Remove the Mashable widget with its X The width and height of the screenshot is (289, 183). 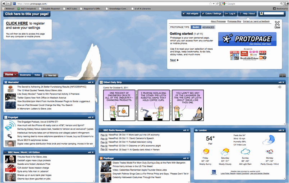[93, 82]
